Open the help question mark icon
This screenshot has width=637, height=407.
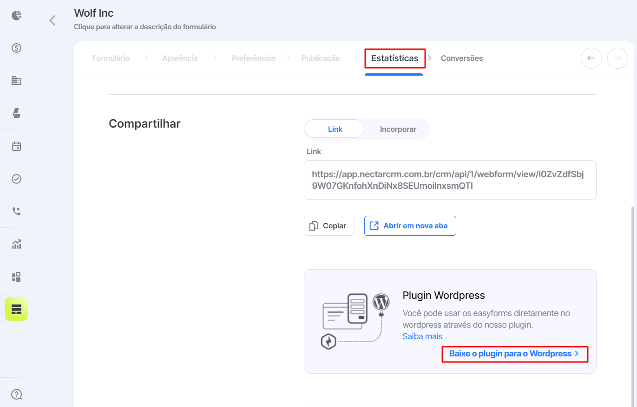click(17, 394)
